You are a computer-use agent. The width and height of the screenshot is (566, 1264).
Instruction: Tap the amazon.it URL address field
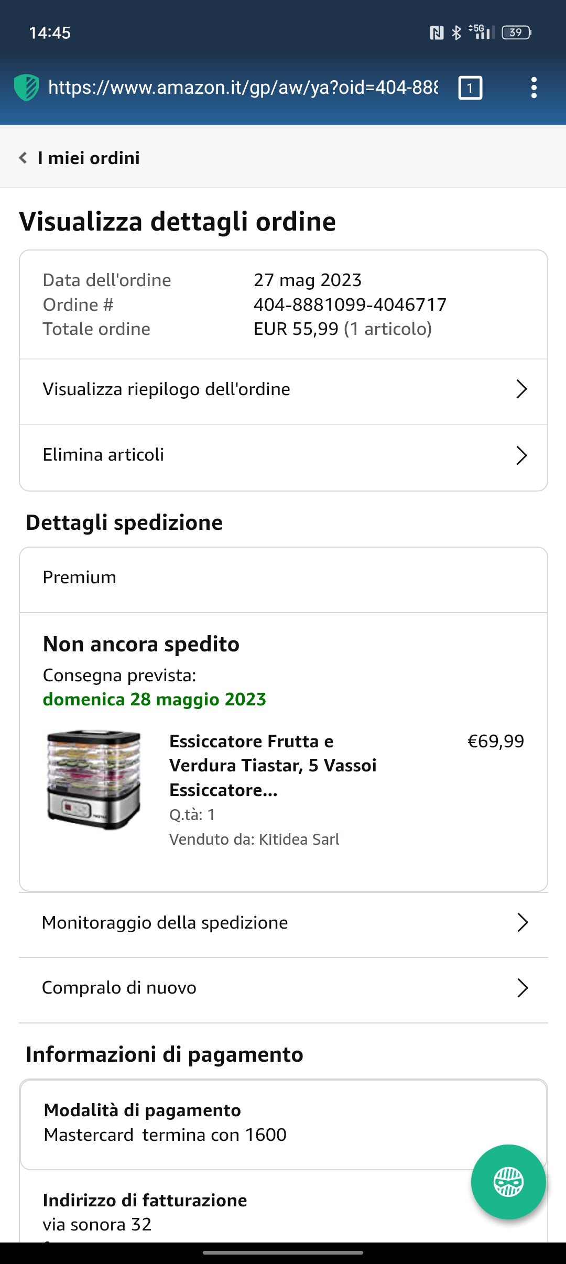pyautogui.click(x=243, y=88)
